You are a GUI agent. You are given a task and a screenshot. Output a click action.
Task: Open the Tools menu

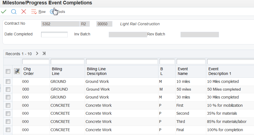tap(58, 12)
